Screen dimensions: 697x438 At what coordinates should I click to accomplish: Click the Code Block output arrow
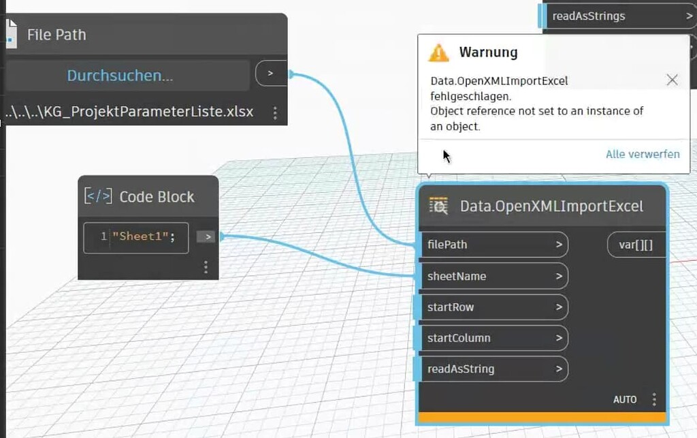206,236
